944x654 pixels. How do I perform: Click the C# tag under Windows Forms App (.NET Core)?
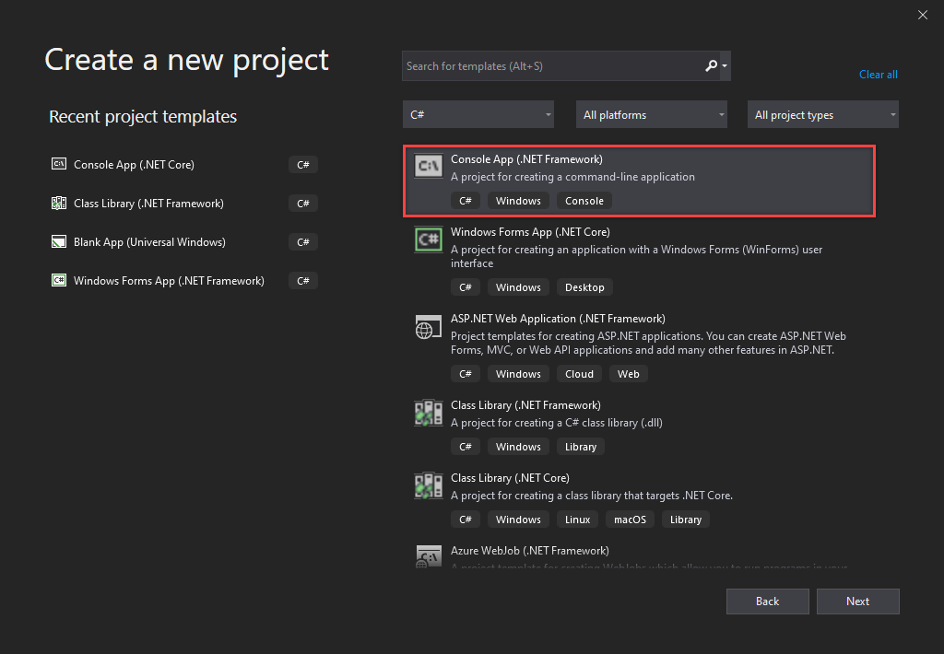466,287
